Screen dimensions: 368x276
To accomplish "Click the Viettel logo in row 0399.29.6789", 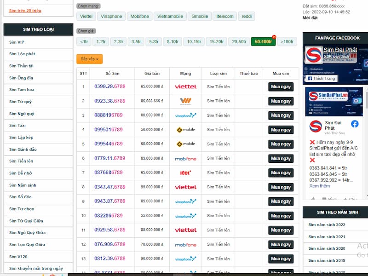I will point(186,86).
